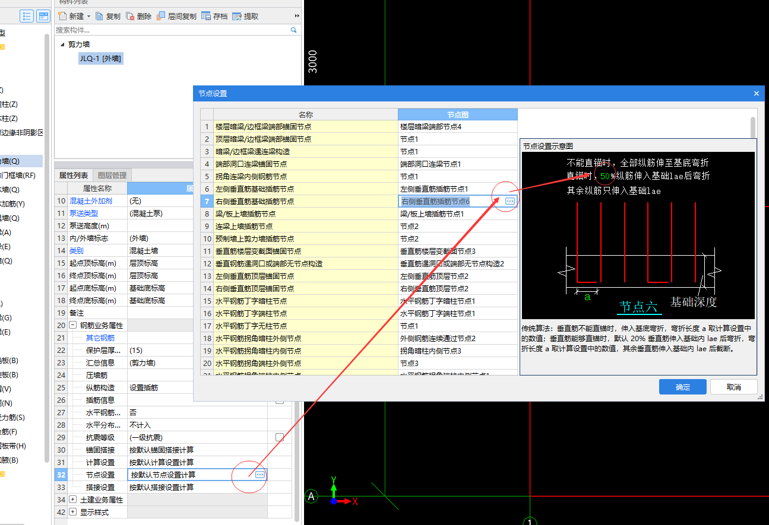Select row 暗梁/边框梁遇连梁构造
This screenshot has width=769, height=525.
click(x=306, y=152)
